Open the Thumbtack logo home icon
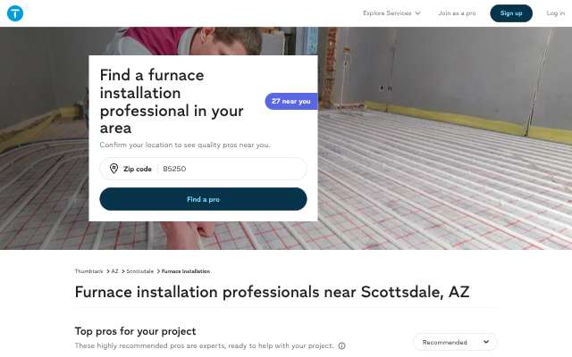572x357 pixels. [15, 13]
